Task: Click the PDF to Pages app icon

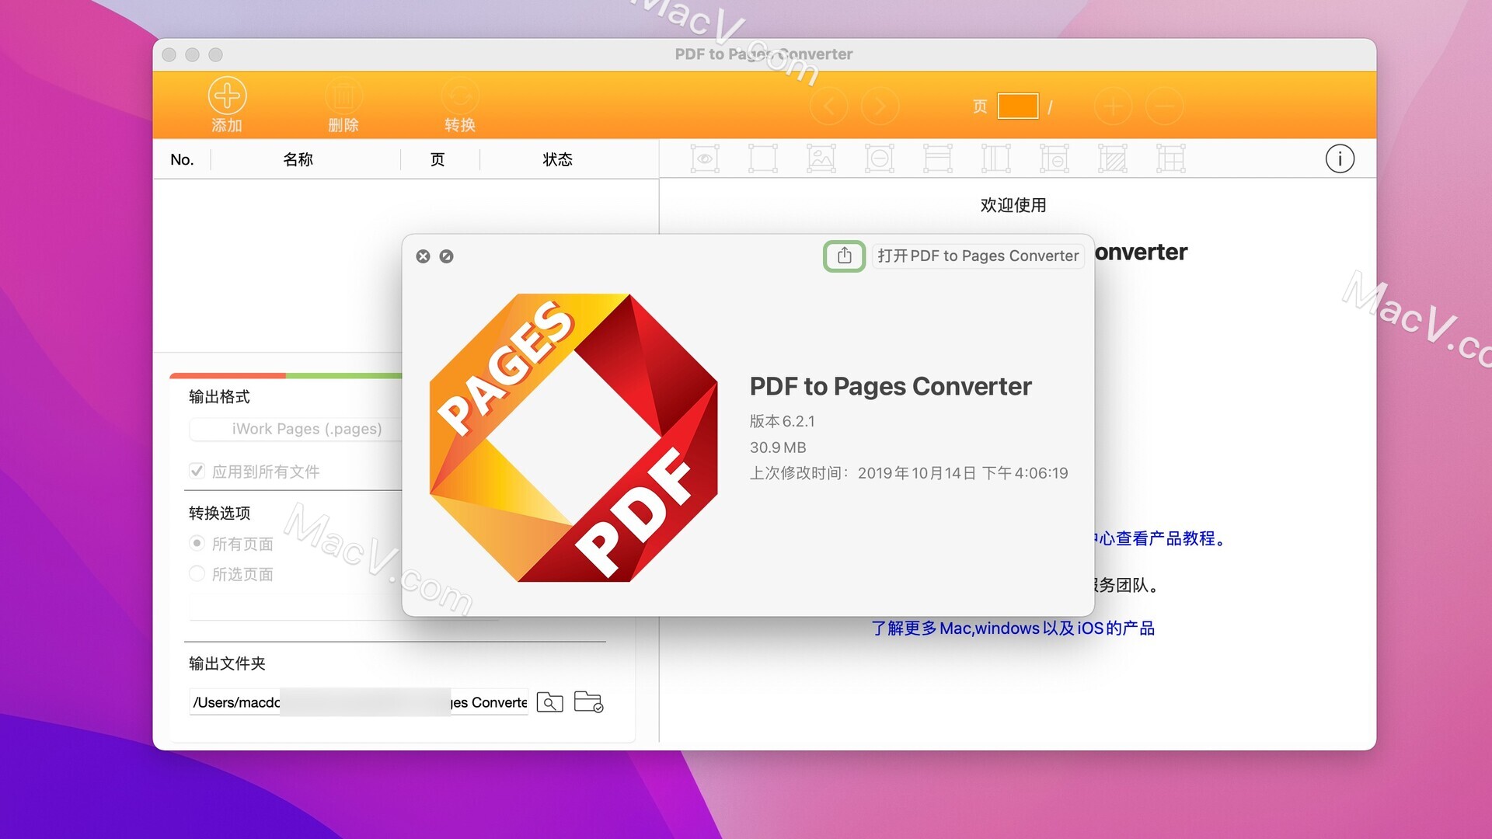Action: click(573, 437)
